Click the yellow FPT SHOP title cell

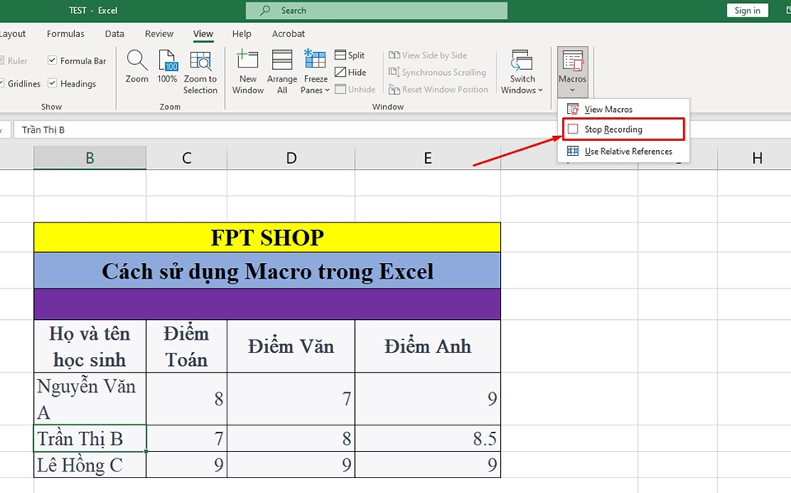[x=267, y=237]
